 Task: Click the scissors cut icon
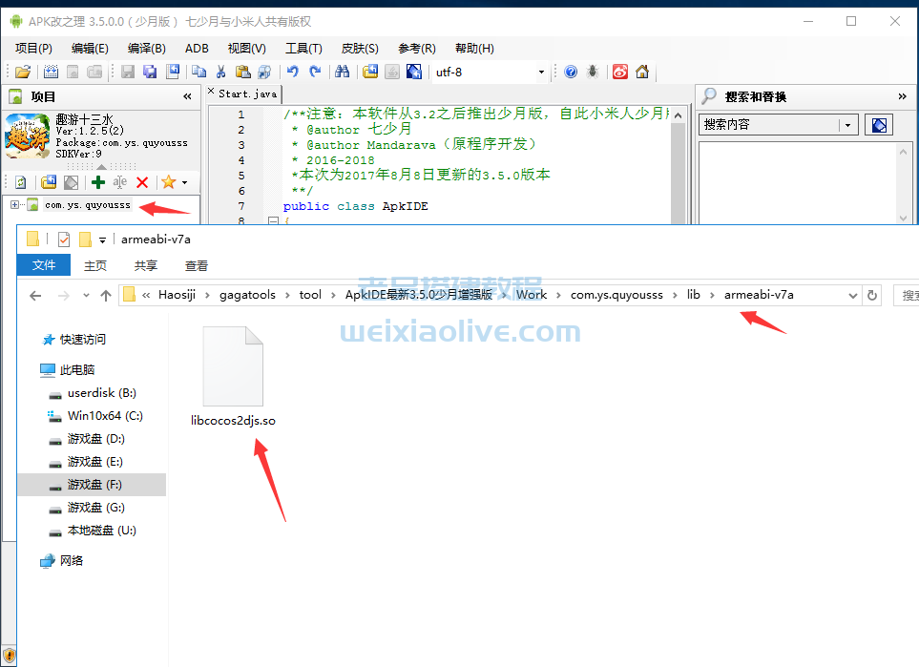(220, 72)
